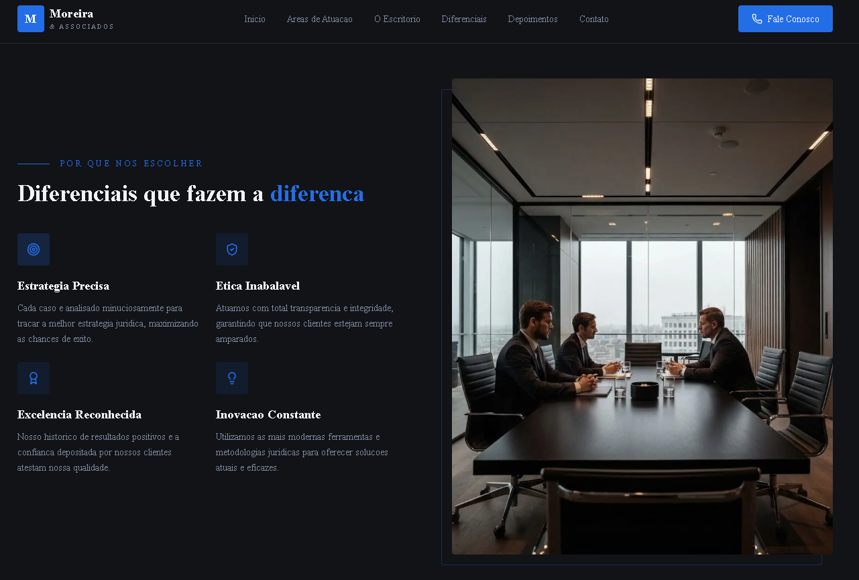Select the award ribbon icon above Excelencia Reconhecida
The height and width of the screenshot is (580, 859).
point(34,378)
